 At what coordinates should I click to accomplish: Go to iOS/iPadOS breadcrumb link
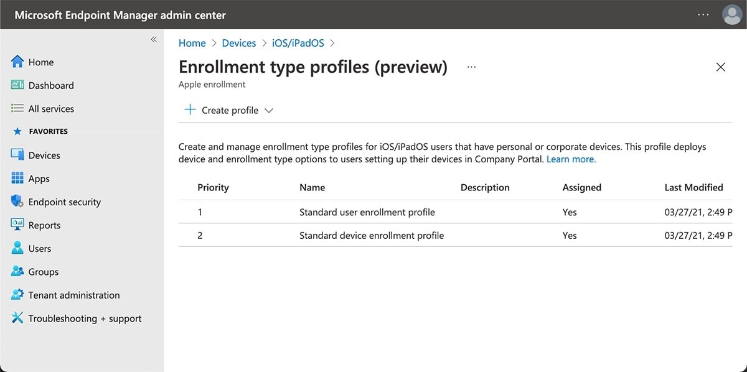(298, 43)
